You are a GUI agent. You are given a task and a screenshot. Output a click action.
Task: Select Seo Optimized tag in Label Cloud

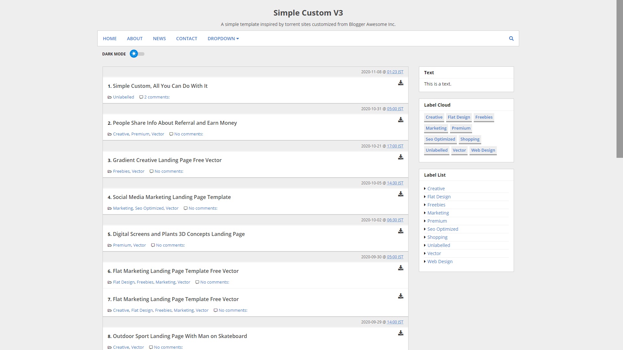(440, 139)
